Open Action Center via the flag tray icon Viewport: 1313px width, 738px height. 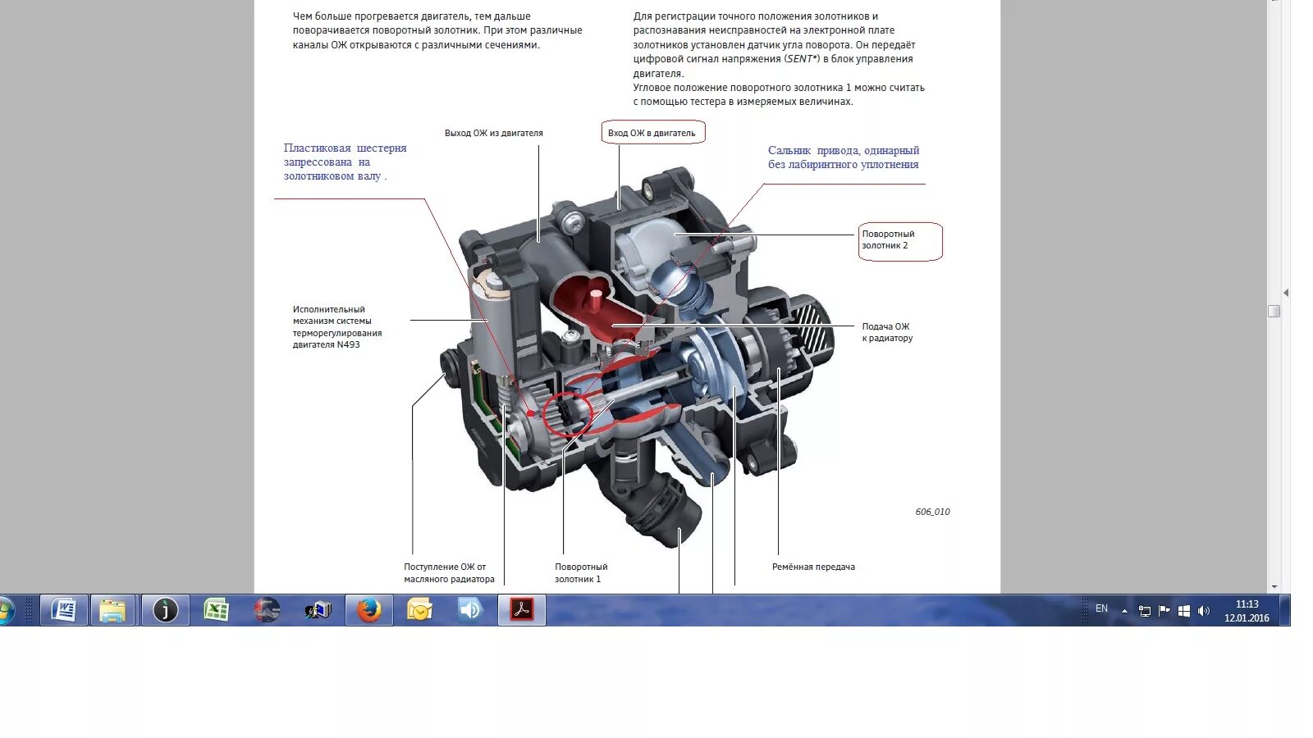coord(1164,610)
